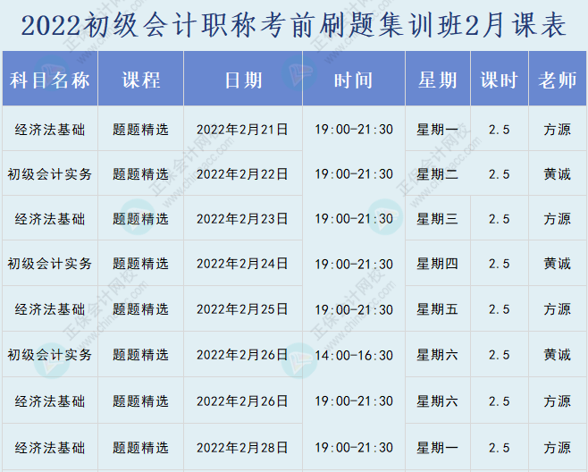
Task: Click 题题精选 in the 2月21日 row
Action: (141, 130)
